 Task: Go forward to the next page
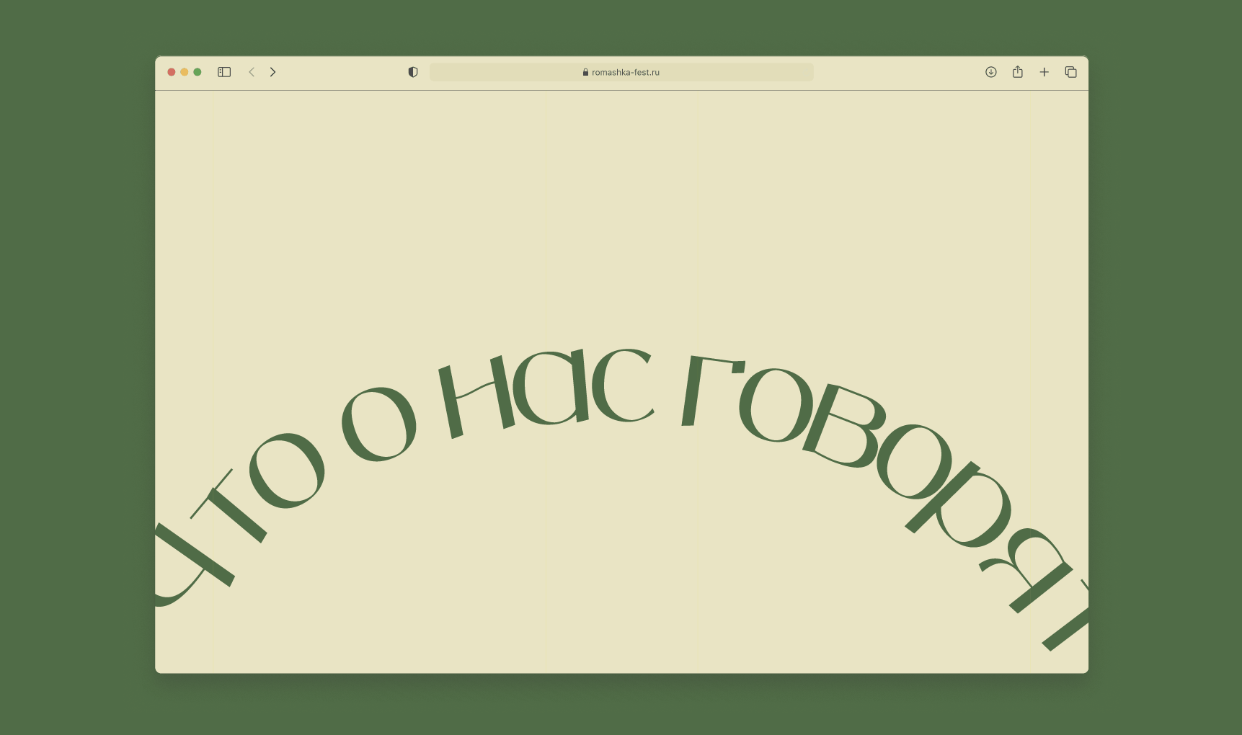[x=272, y=72]
